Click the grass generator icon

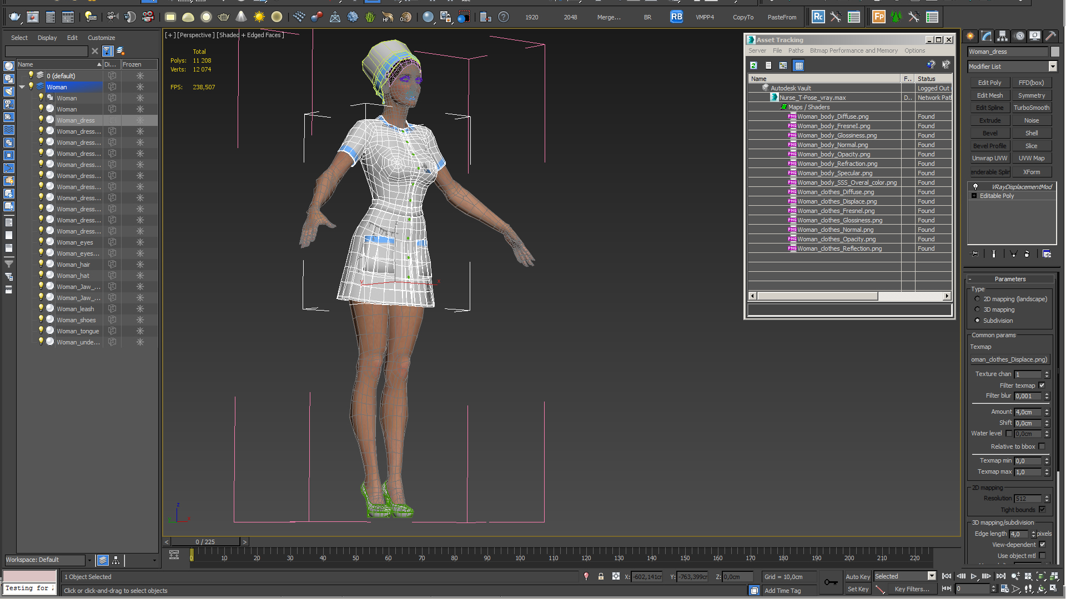pyautogui.click(x=370, y=17)
